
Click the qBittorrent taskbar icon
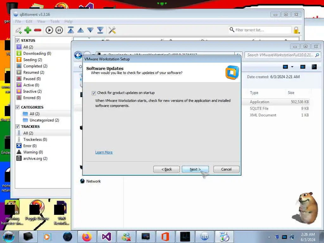[205, 237]
